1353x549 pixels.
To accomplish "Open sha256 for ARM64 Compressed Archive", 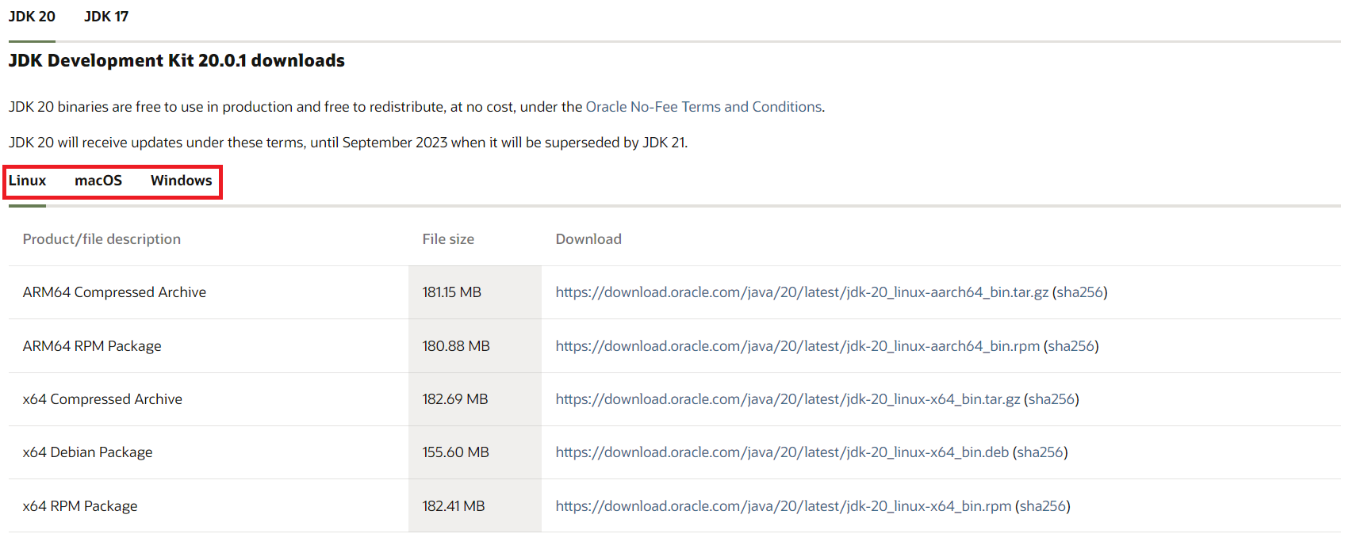I will [x=1080, y=292].
